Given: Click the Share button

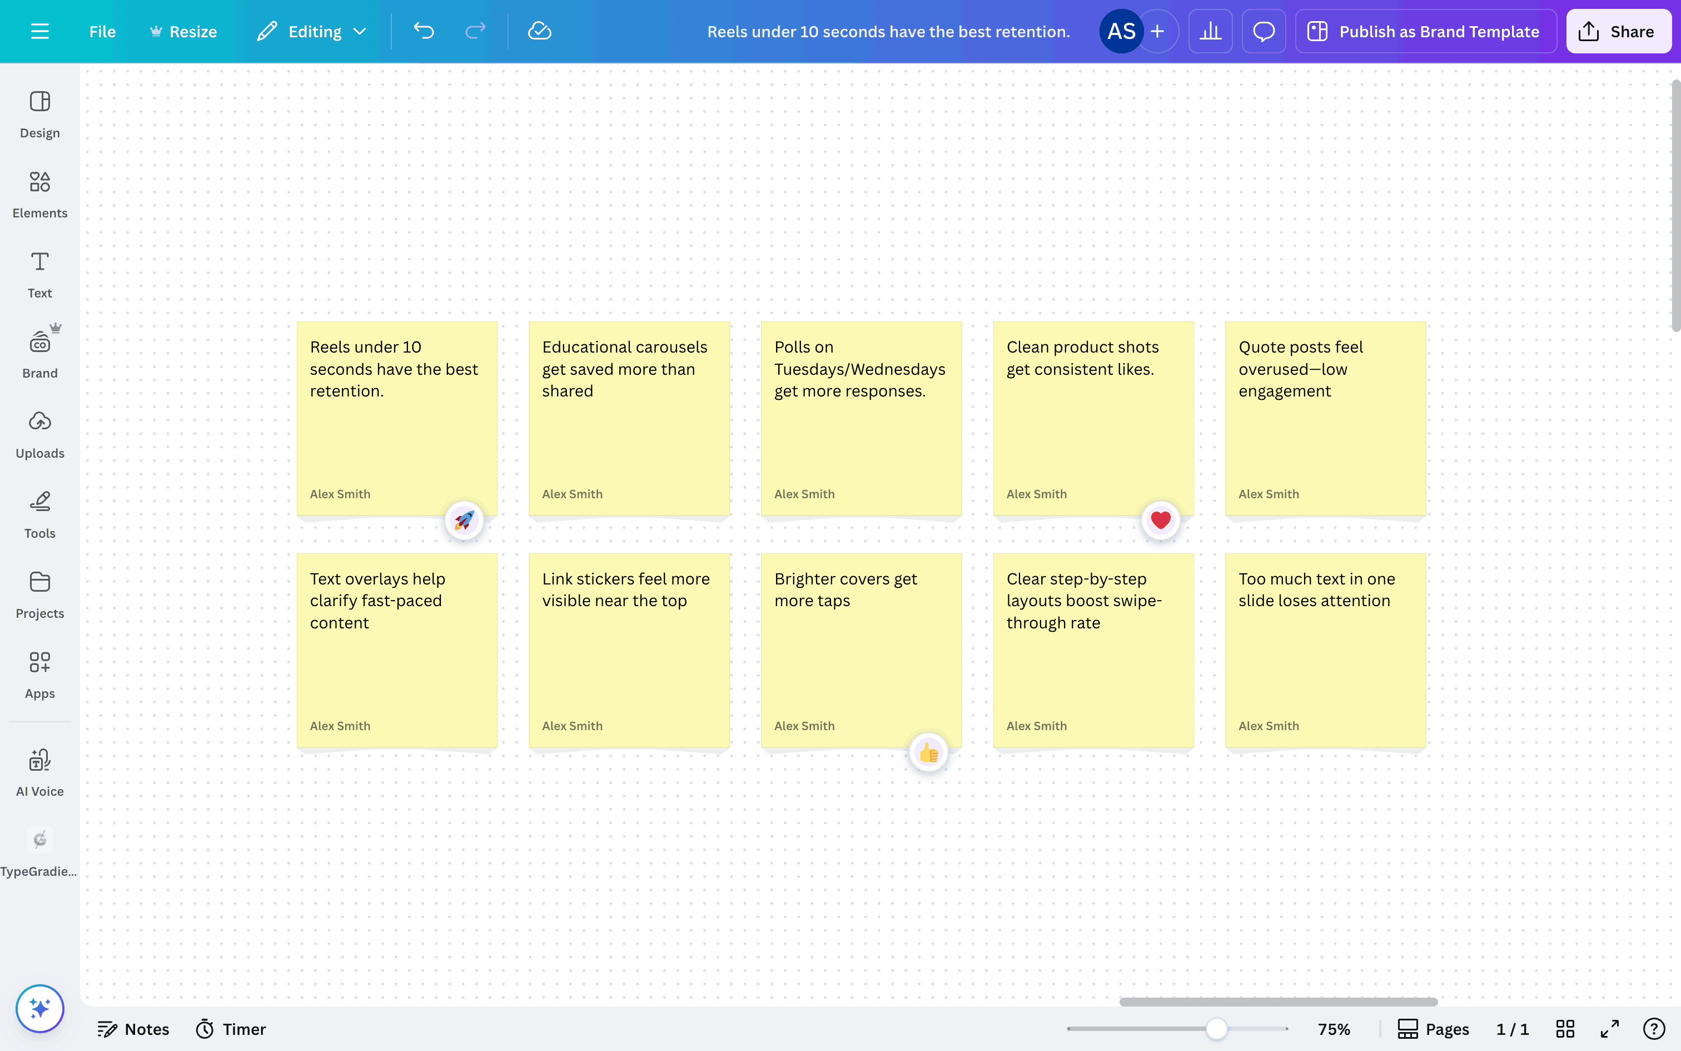Looking at the screenshot, I should coord(1618,31).
